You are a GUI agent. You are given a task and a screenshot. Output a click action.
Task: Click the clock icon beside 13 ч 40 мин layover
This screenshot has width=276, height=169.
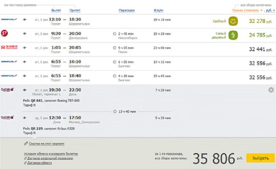115,111
